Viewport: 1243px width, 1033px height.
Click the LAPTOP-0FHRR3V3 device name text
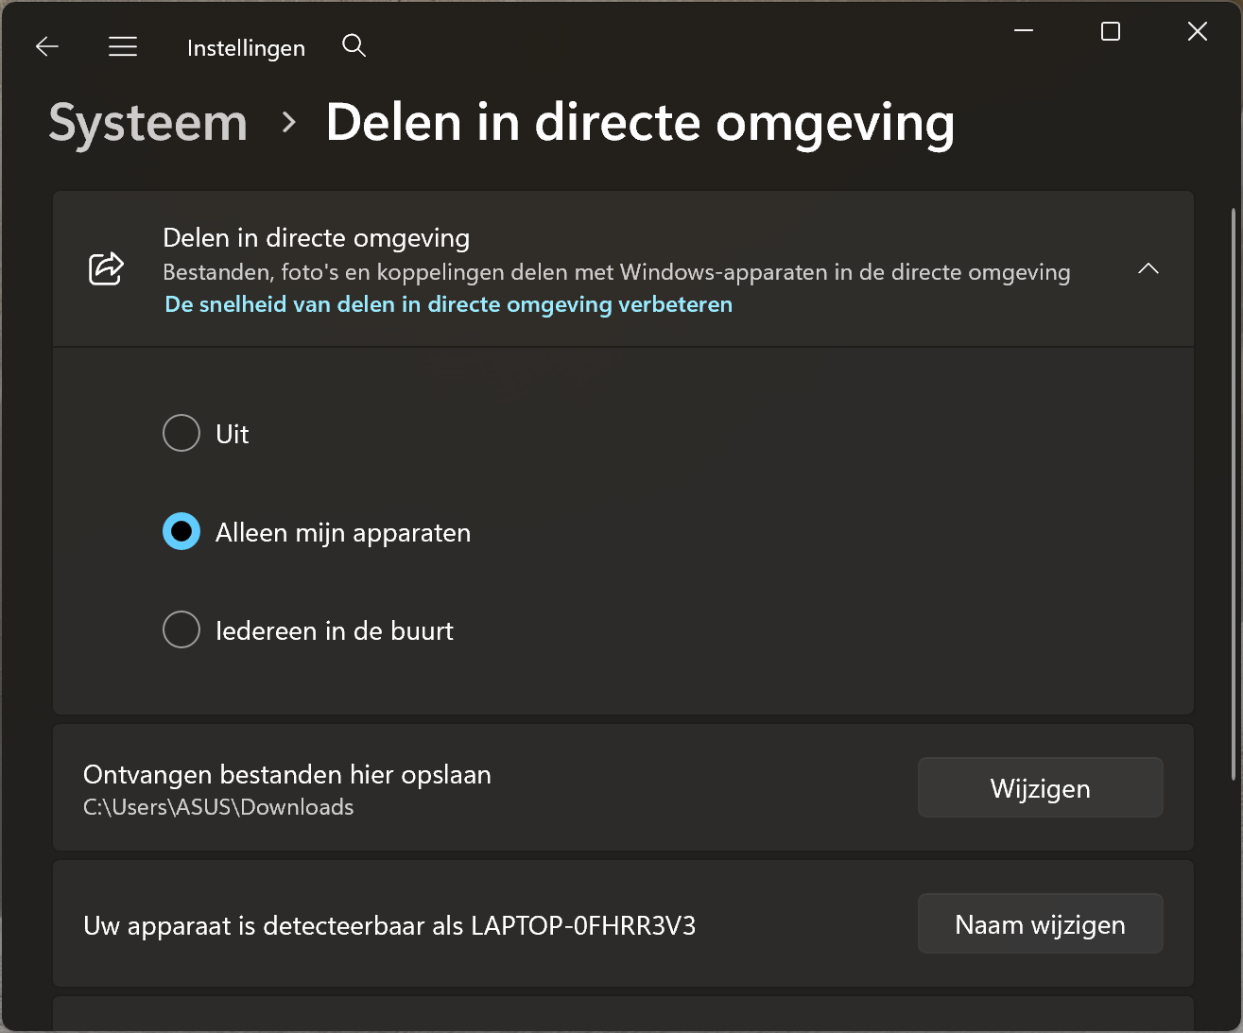(583, 925)
